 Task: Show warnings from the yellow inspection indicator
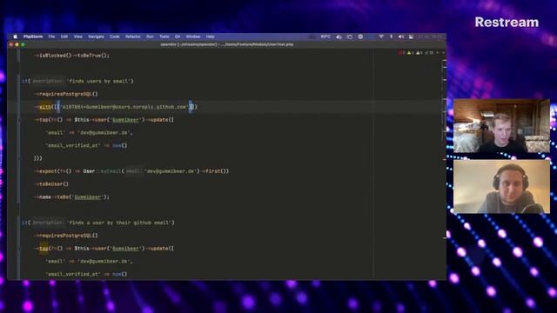point(410,53)
